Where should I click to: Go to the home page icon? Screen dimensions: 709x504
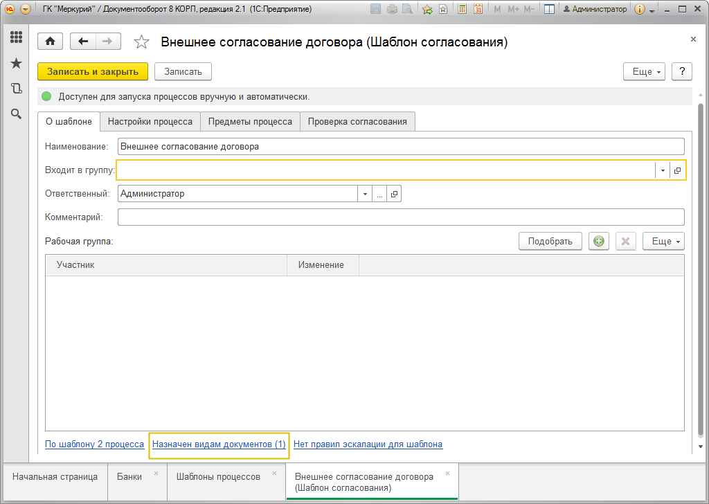[x=50, y=42]
